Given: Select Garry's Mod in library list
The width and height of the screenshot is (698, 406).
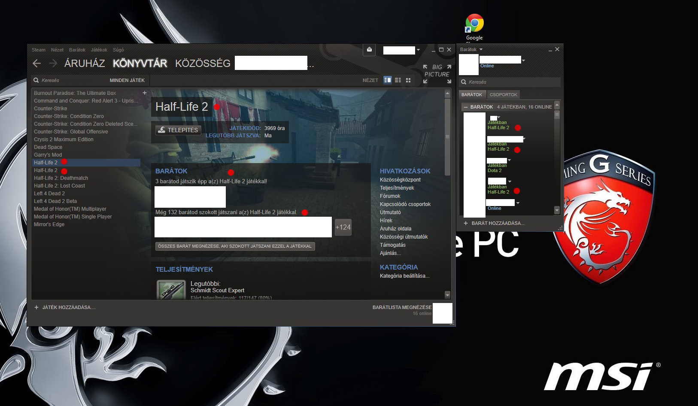Looking at the screenshot, I should click(x=48, y=155).
